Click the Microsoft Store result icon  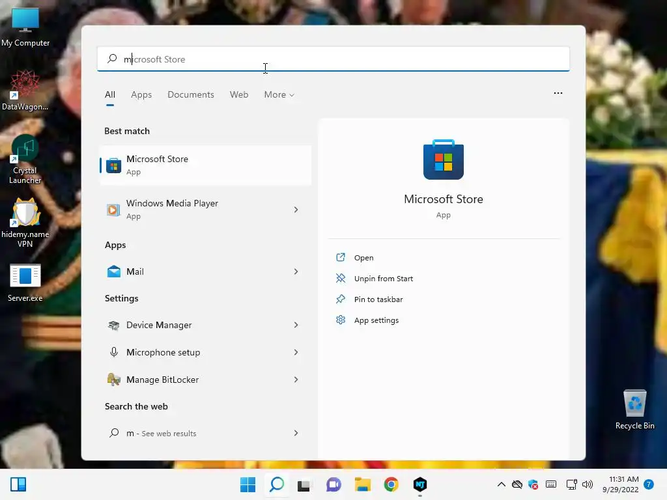click(x=113, y=165)
